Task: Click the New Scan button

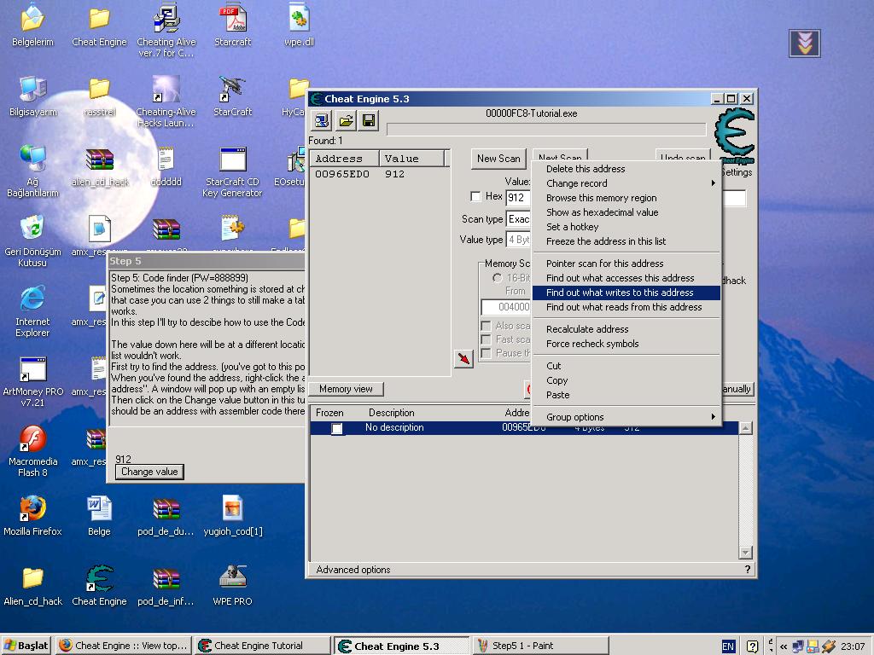Action: (x=498, y=159)
